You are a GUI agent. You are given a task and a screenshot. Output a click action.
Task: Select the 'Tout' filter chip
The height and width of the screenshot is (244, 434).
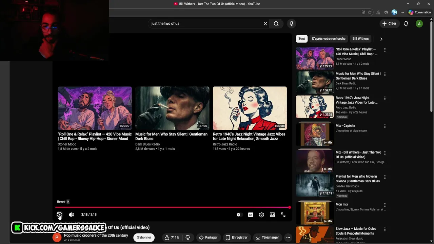pos(302,39)
